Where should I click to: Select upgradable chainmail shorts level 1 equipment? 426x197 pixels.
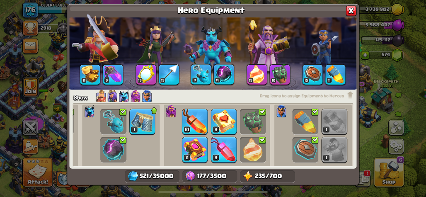click(x=143, y=122)
